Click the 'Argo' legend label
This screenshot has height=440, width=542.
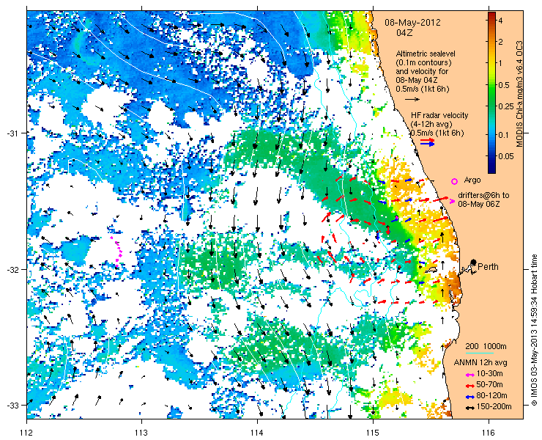472,180
